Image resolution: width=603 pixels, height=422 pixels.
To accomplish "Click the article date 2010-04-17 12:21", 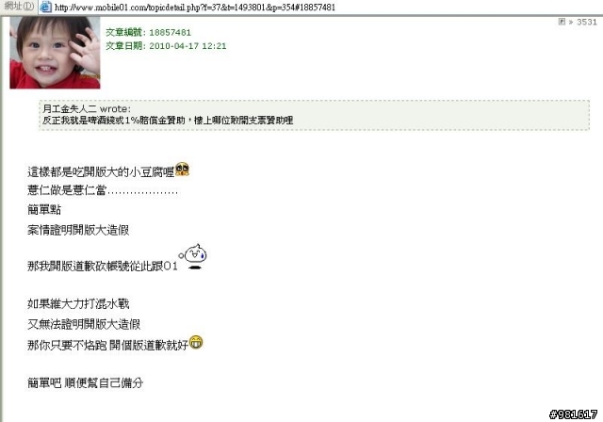I will [187, 46].
